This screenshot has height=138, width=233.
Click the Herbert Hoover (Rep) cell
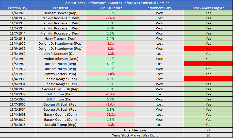click(x=60, y=13)
